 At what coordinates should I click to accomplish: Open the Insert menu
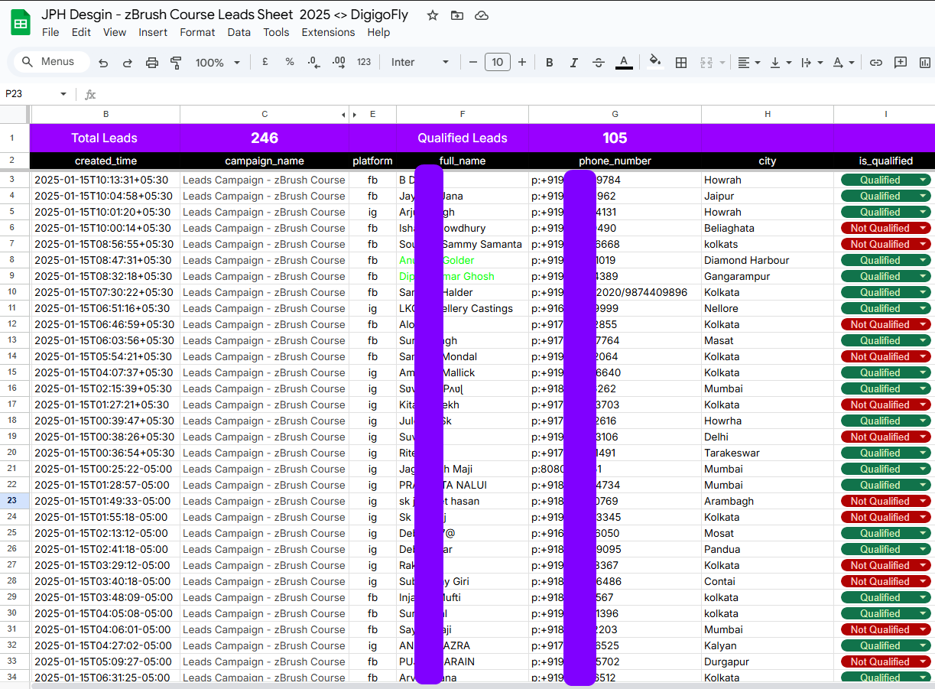click(153, 32)
